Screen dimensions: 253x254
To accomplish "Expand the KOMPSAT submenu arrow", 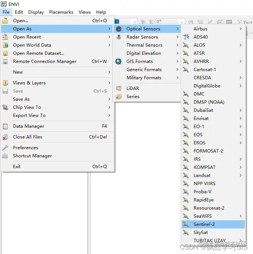I will click(x=241, y=167).
